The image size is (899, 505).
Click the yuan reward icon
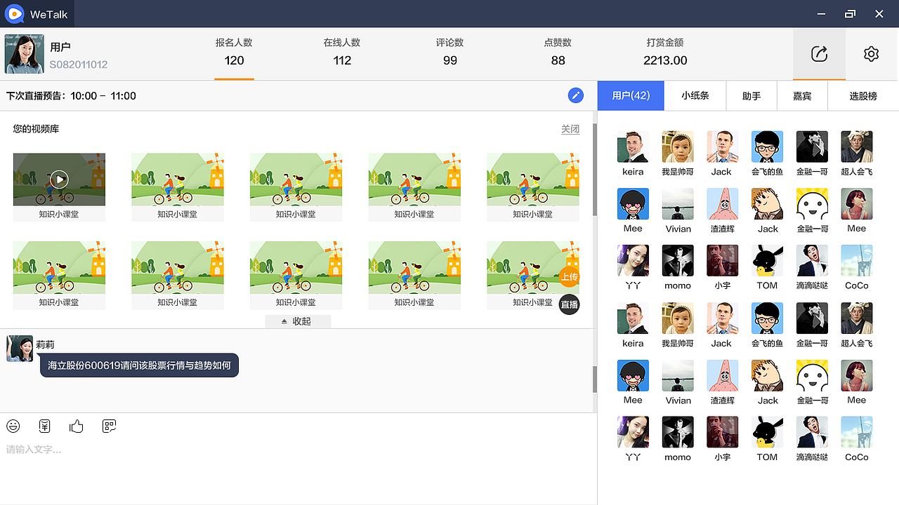pos(45,426)
